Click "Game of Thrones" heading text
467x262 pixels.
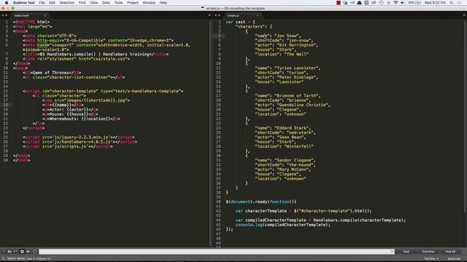point(50,73)
